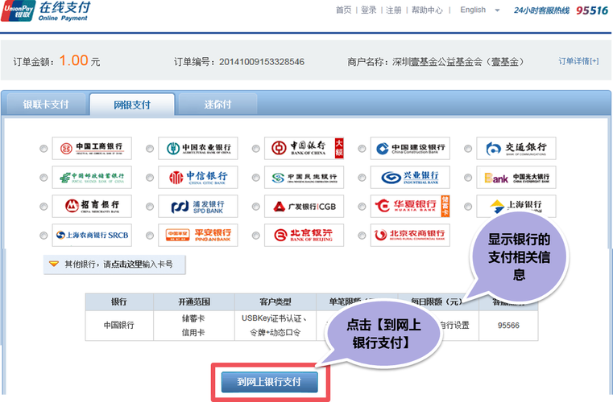Select the radio button for 中国邮政储蓄银行

[43, 178]
